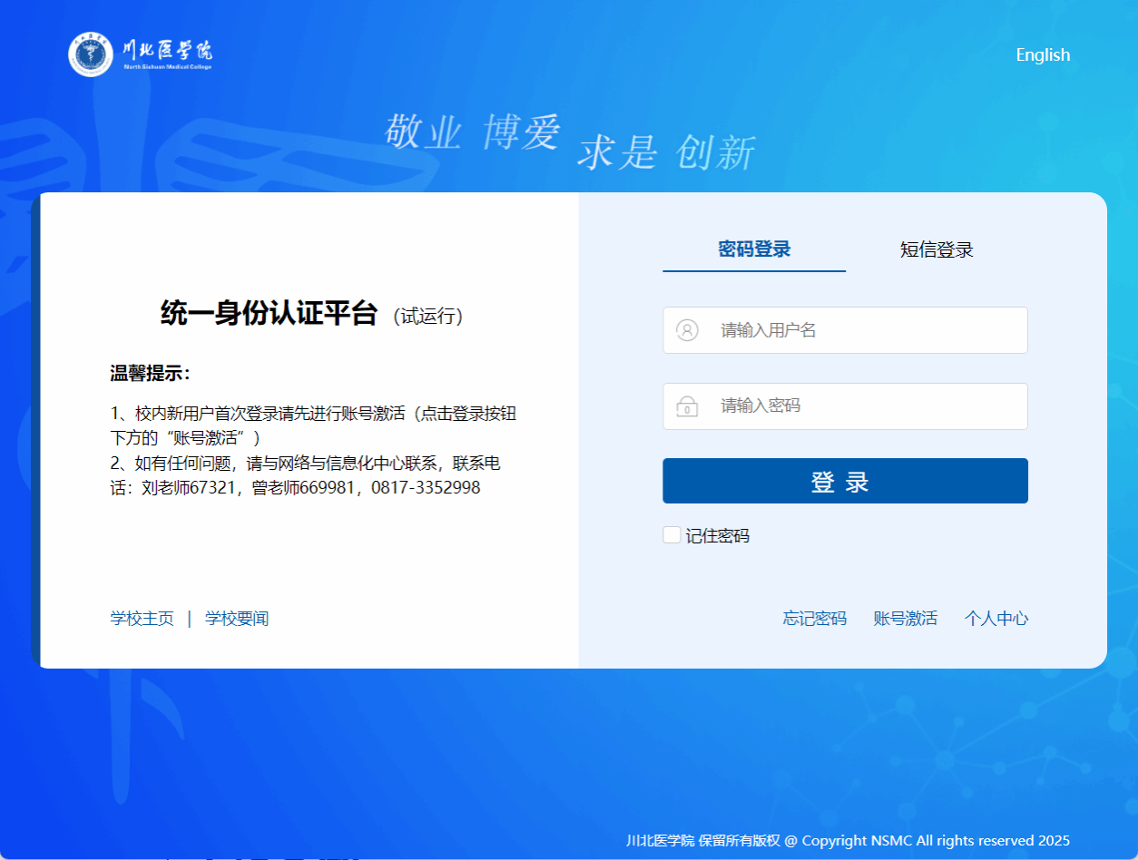This screenshot has height=860, width=1138.
Task: Go to 个人中心
Action: coord(996,619)
